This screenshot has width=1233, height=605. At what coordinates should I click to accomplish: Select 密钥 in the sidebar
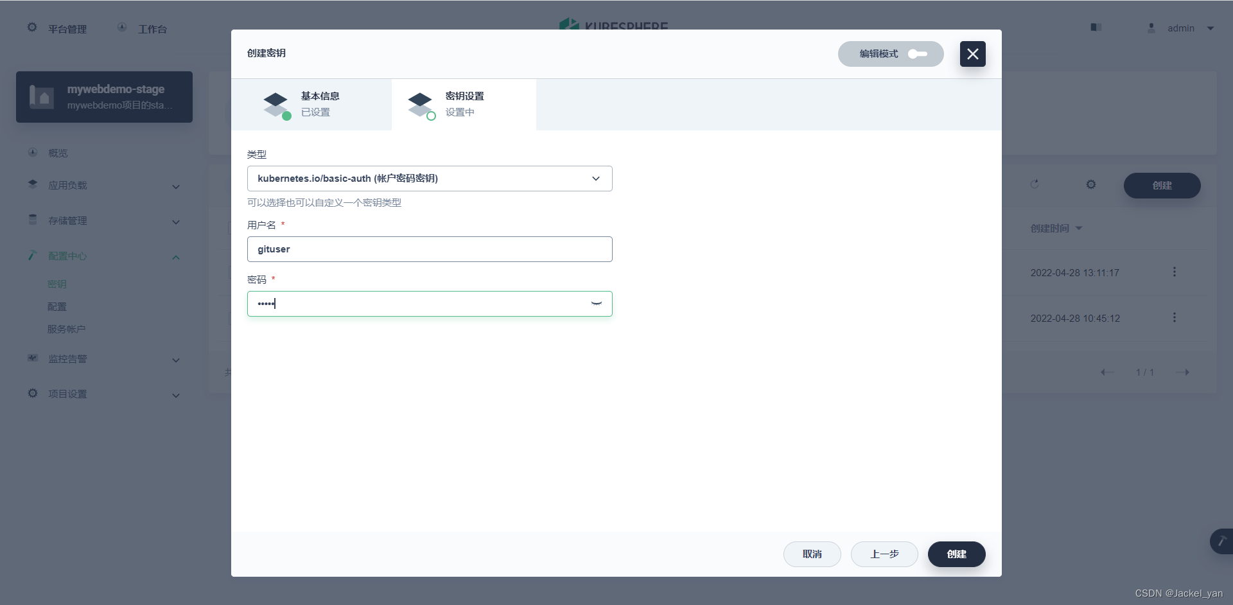tap(57, 284)
